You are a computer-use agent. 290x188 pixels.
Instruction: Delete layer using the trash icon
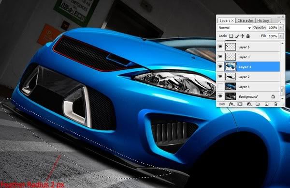[275, 104]
